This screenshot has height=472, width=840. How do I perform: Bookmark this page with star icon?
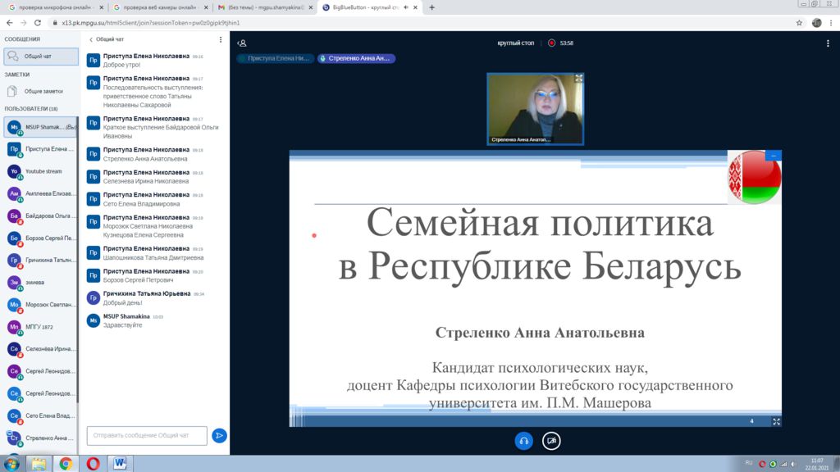[798, 23]
